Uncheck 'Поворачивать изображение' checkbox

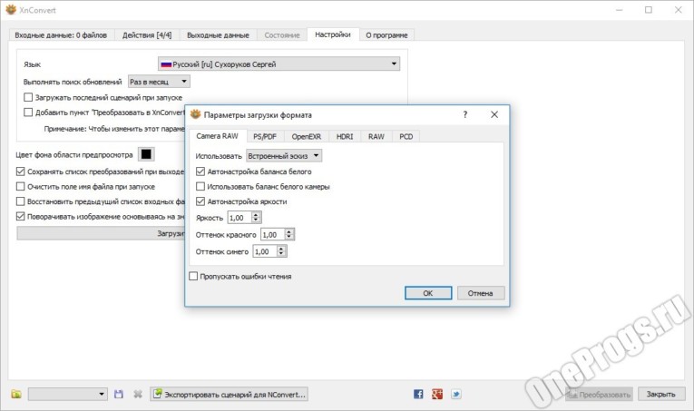click(x=20, y=216)
